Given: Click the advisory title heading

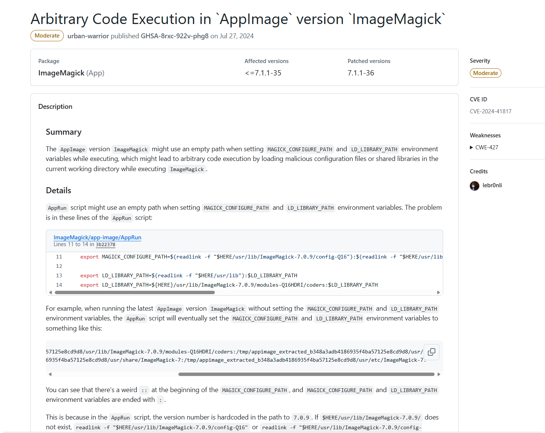Looking at the screenshot, I should coord(238,19).
